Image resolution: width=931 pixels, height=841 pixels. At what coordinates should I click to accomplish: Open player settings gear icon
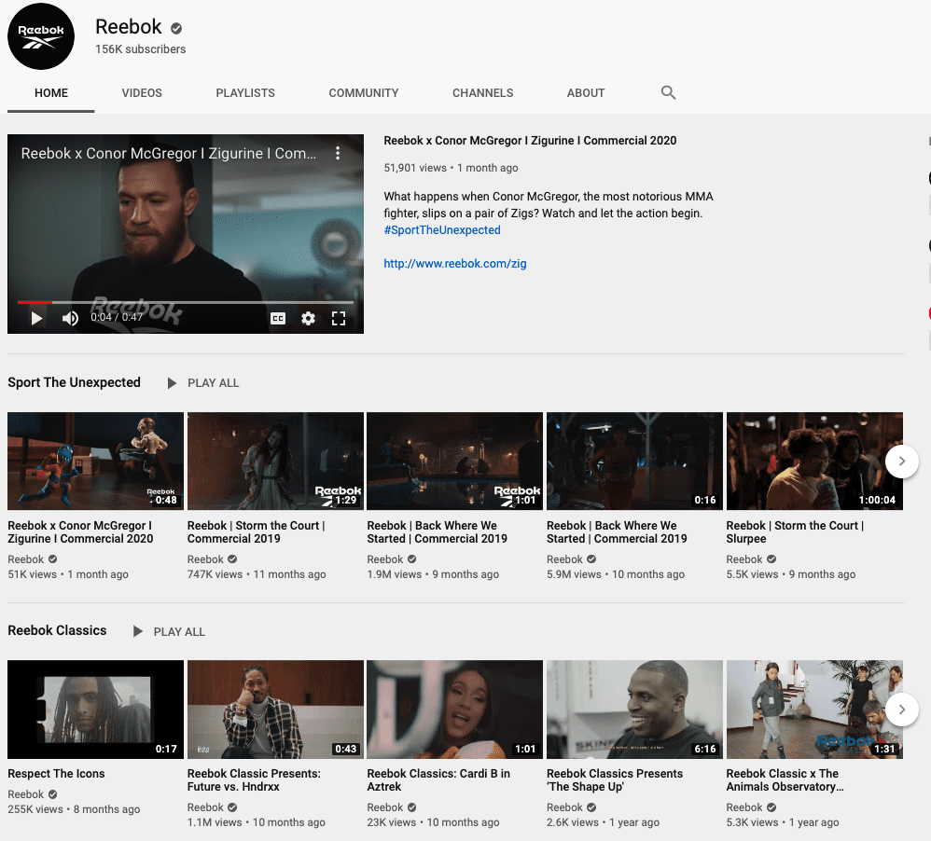point(308,319)
